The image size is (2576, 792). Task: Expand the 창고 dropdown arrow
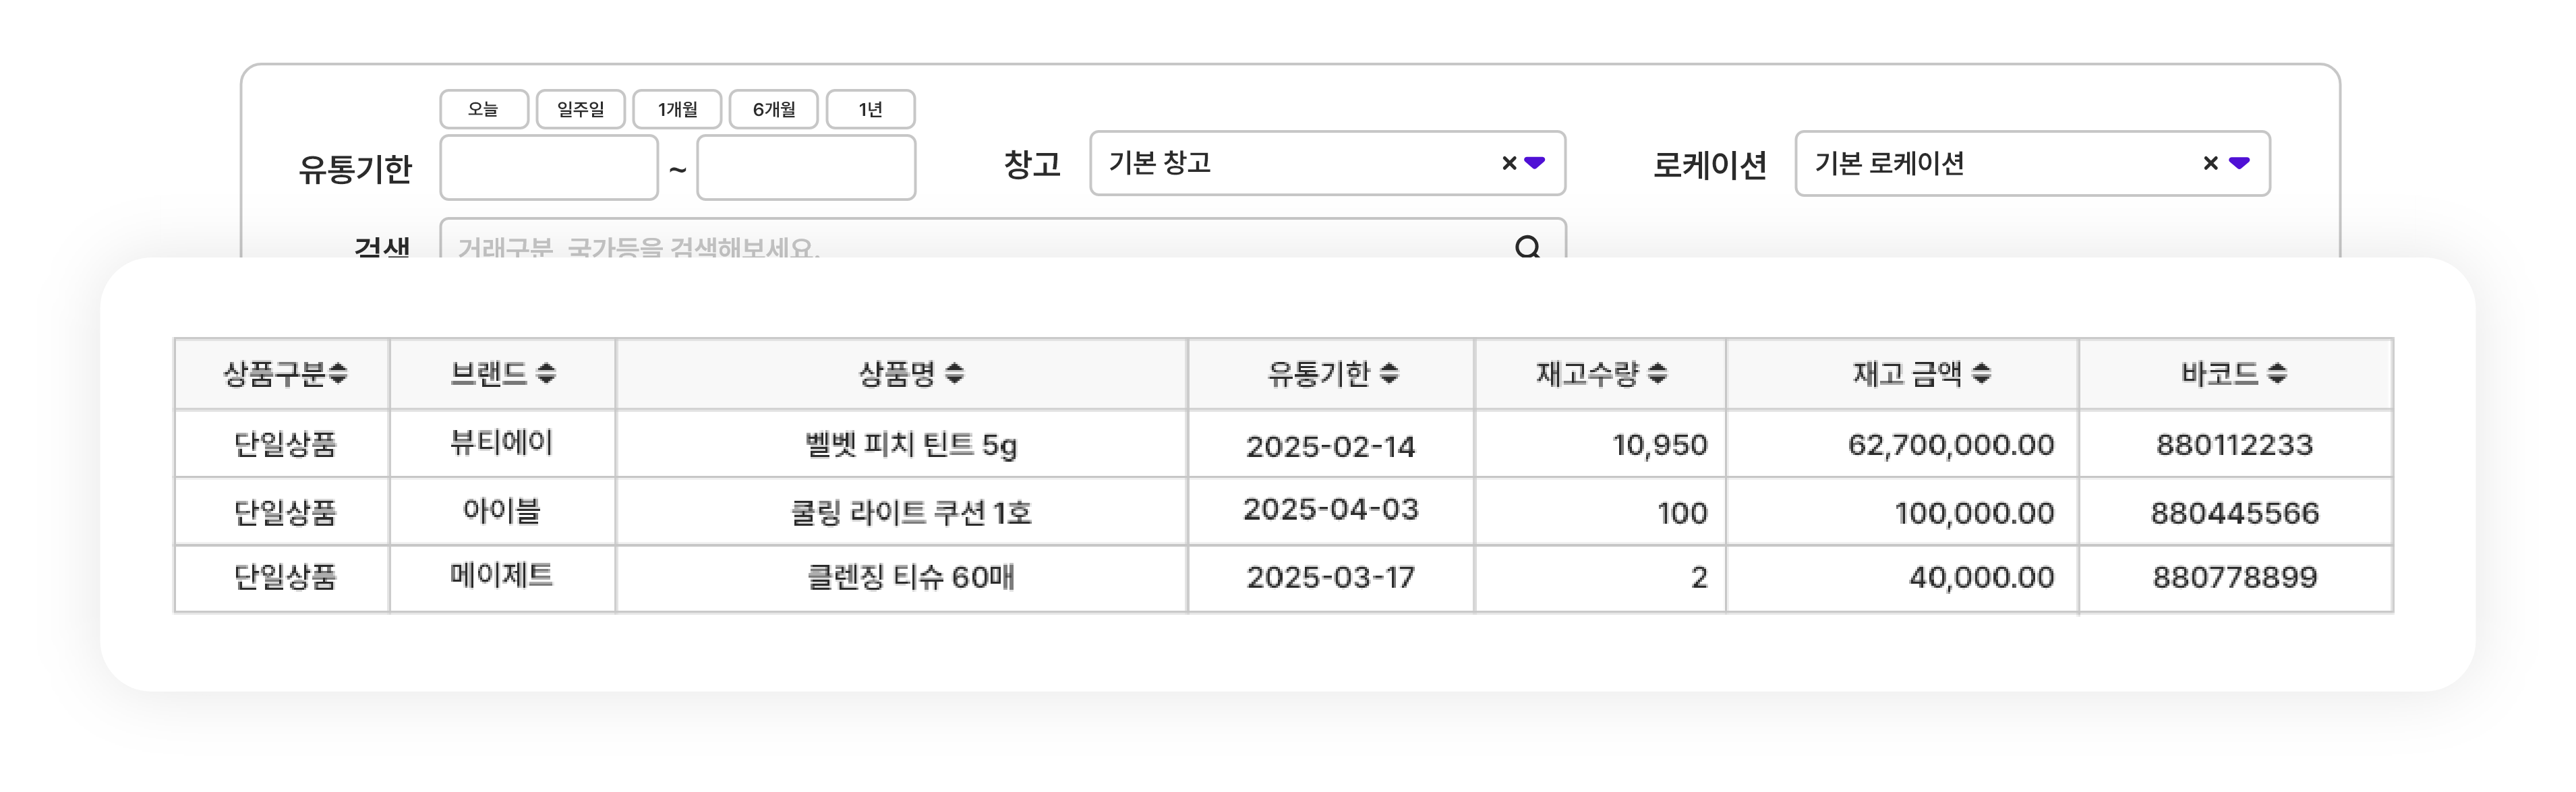click(1535, 163)
